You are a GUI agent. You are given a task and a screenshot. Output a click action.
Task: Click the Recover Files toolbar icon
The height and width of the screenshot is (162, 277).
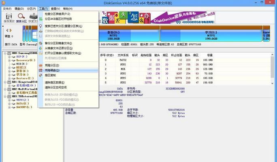click(34, 16)
